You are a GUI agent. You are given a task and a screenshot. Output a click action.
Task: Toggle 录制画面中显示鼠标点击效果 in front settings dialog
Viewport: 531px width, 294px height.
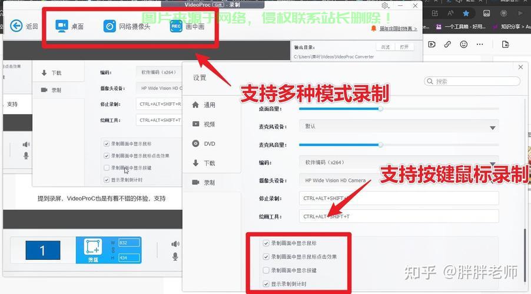pos(266,256)
